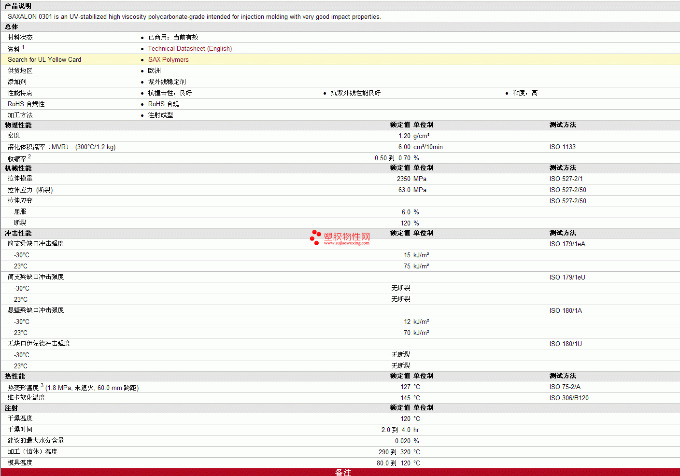
Task: Click the 抗紫外线性能良好 feature
Action: click(x=355, y=93)
